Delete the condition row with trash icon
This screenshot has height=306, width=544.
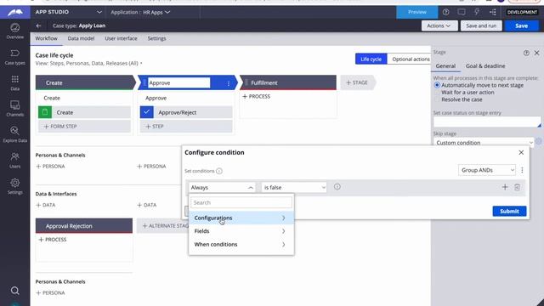(x=517, y=187)
